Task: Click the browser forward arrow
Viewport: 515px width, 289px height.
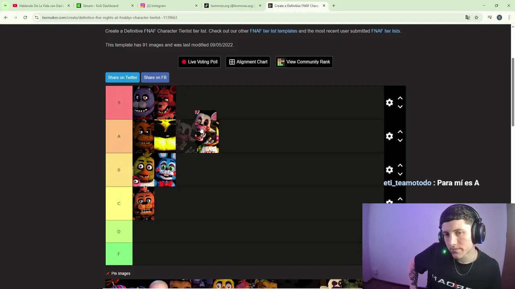Action: click(15, 17)
